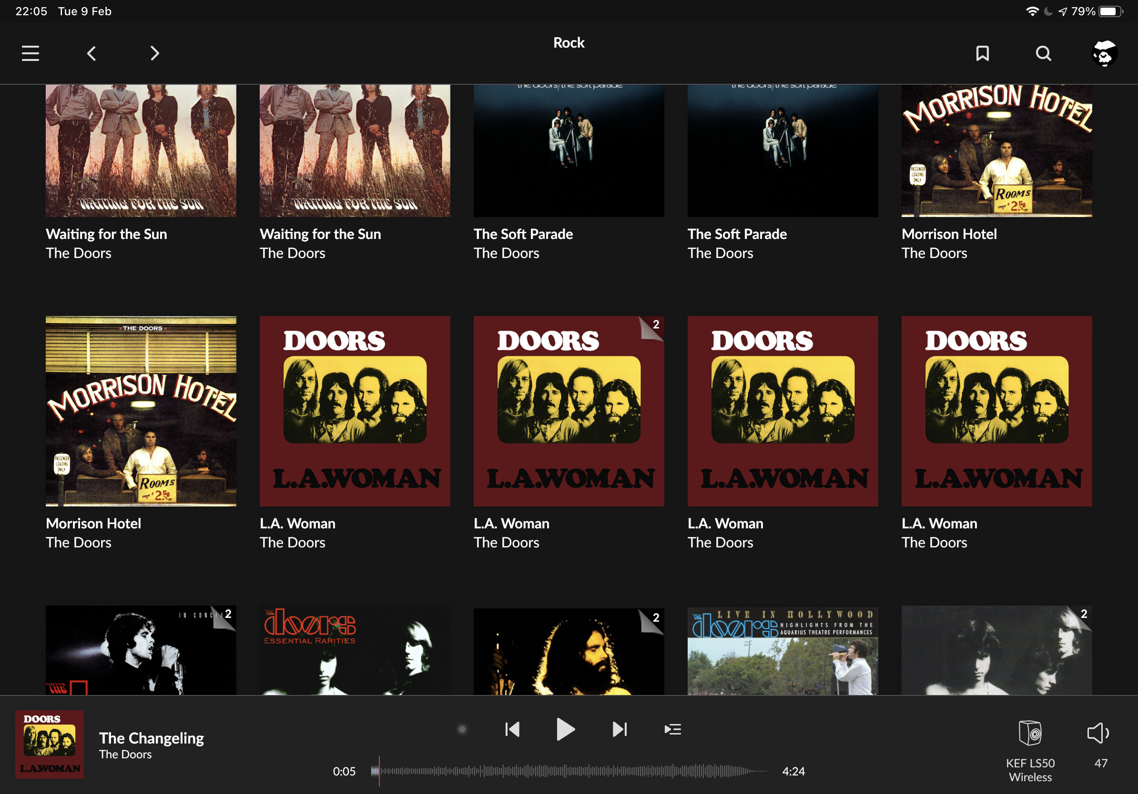This screenshot has width=1138, height=794.
Task: Click the fourth L.A. Woman title text
Action: (939, 523)
